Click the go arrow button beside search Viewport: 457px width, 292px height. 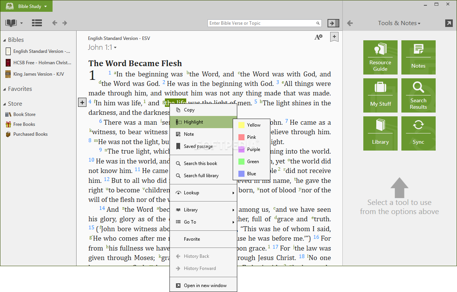click(333, 23)
